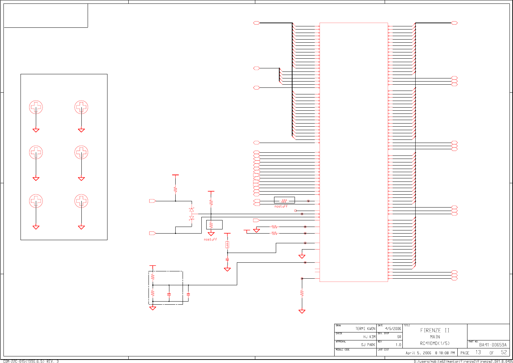This screenshot has height=363, width=513.
Task: Select the revision value "1.0" in the REV cell
Action: tap(398, 345)
